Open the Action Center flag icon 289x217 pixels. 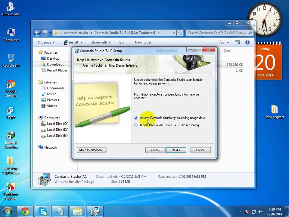247,212
